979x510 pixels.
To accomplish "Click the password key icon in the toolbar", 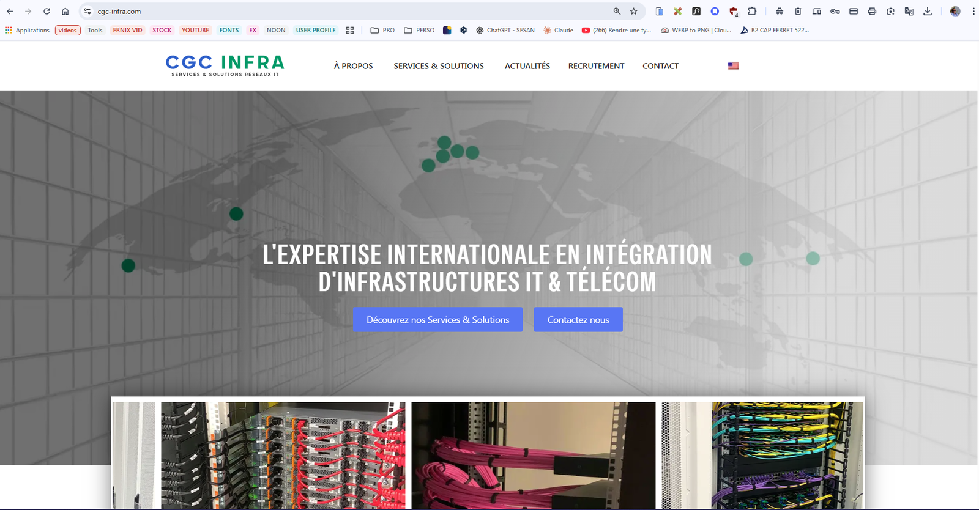I will pyautogui.click(x=835, y=12).
